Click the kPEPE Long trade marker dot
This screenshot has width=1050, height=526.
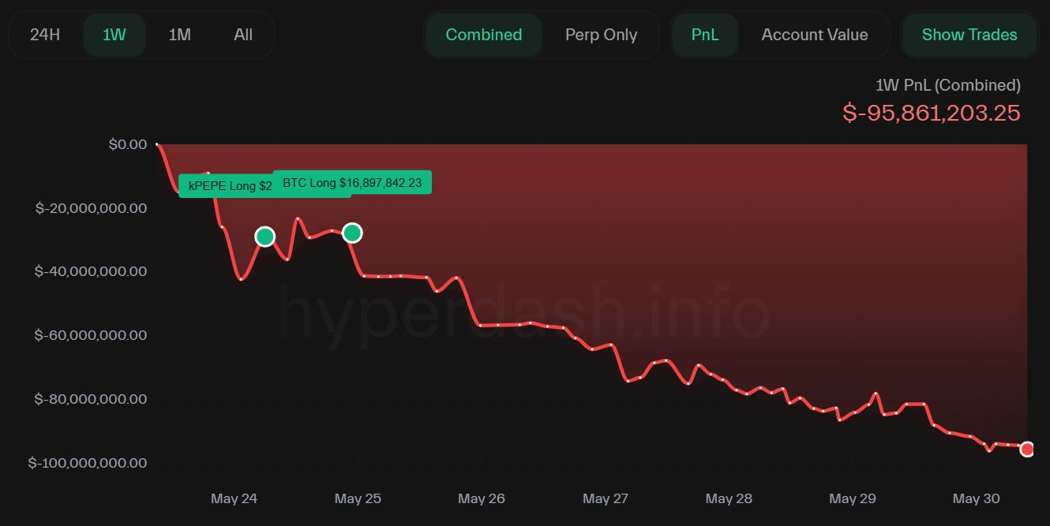click(x=265, y=237)
